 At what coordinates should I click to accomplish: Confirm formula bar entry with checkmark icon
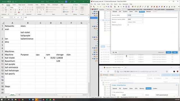coord(18,17)
